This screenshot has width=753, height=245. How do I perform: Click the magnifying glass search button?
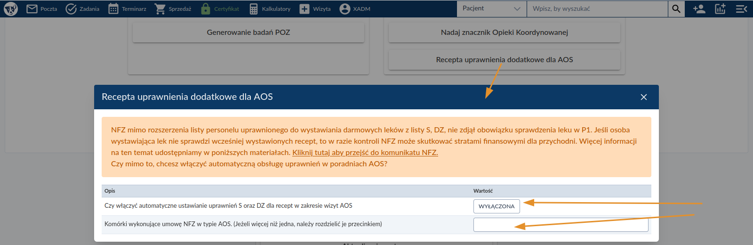676,8
